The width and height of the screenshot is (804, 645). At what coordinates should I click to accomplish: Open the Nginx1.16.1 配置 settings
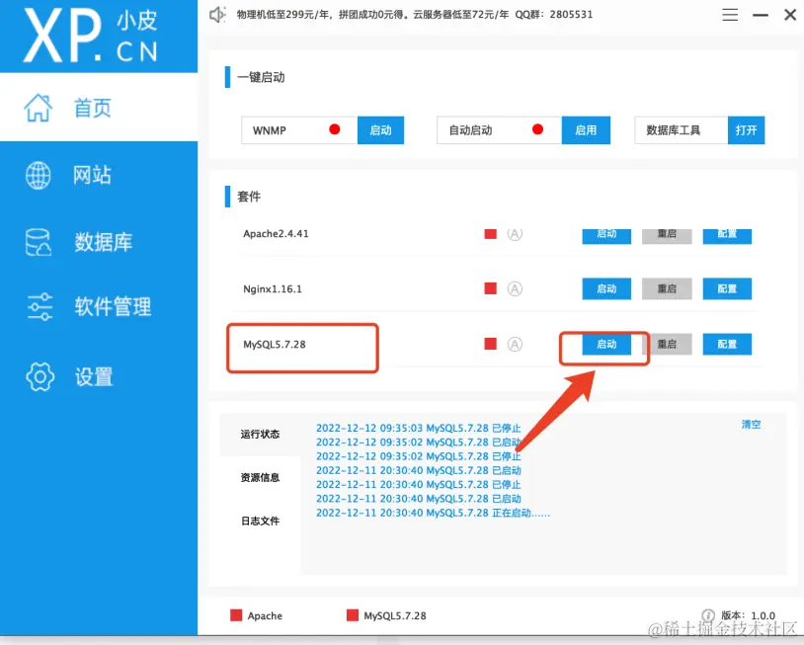[727, 288]
